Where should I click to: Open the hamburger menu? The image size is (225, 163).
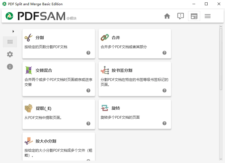[208, 16]
